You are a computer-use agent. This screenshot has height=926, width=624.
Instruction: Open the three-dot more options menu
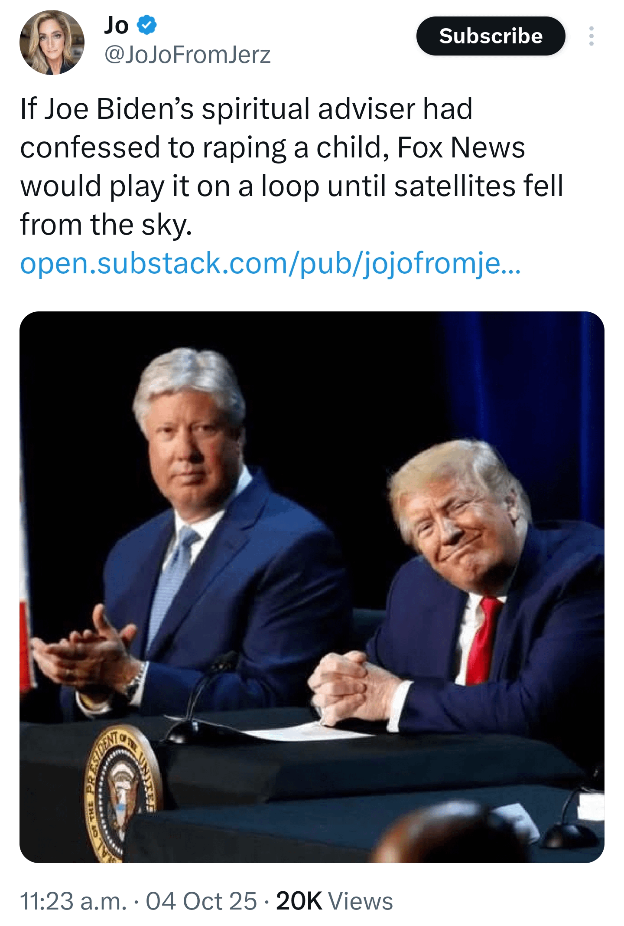(x=591, y=36)
